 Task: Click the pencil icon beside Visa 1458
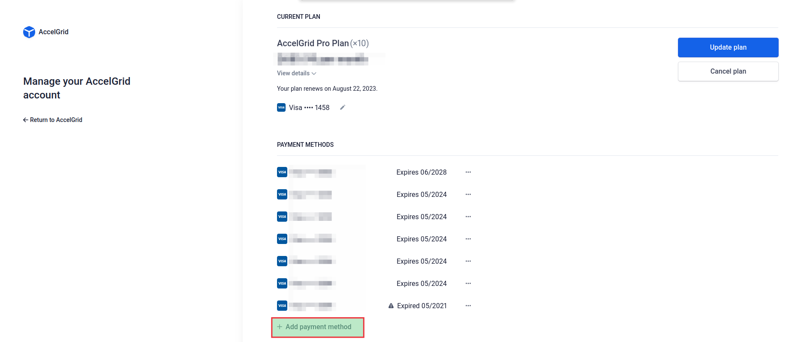[x=342, y=107]
